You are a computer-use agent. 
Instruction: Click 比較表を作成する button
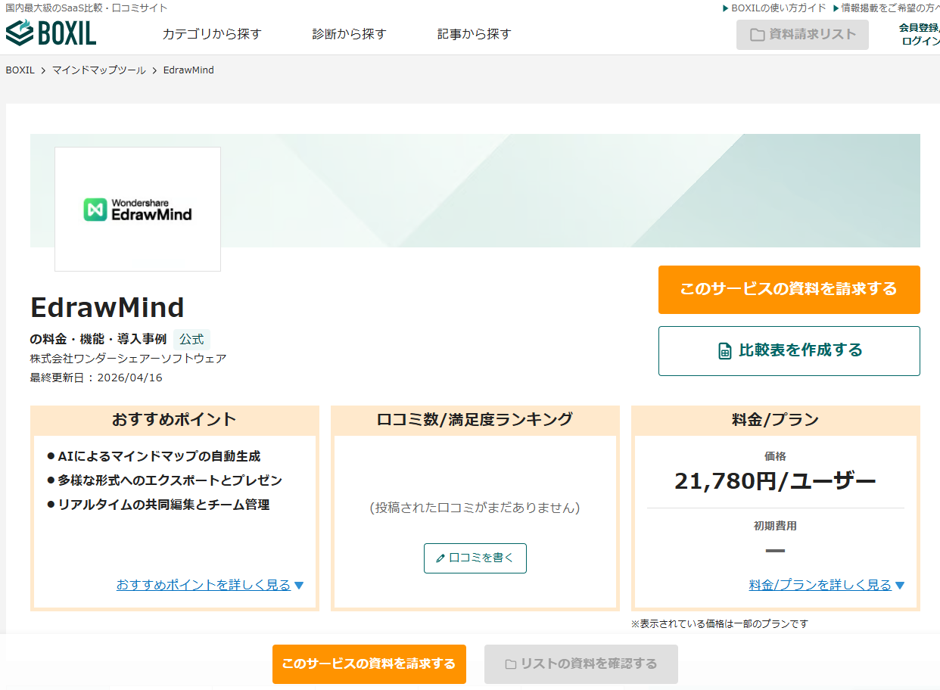[x=789, y=351]
